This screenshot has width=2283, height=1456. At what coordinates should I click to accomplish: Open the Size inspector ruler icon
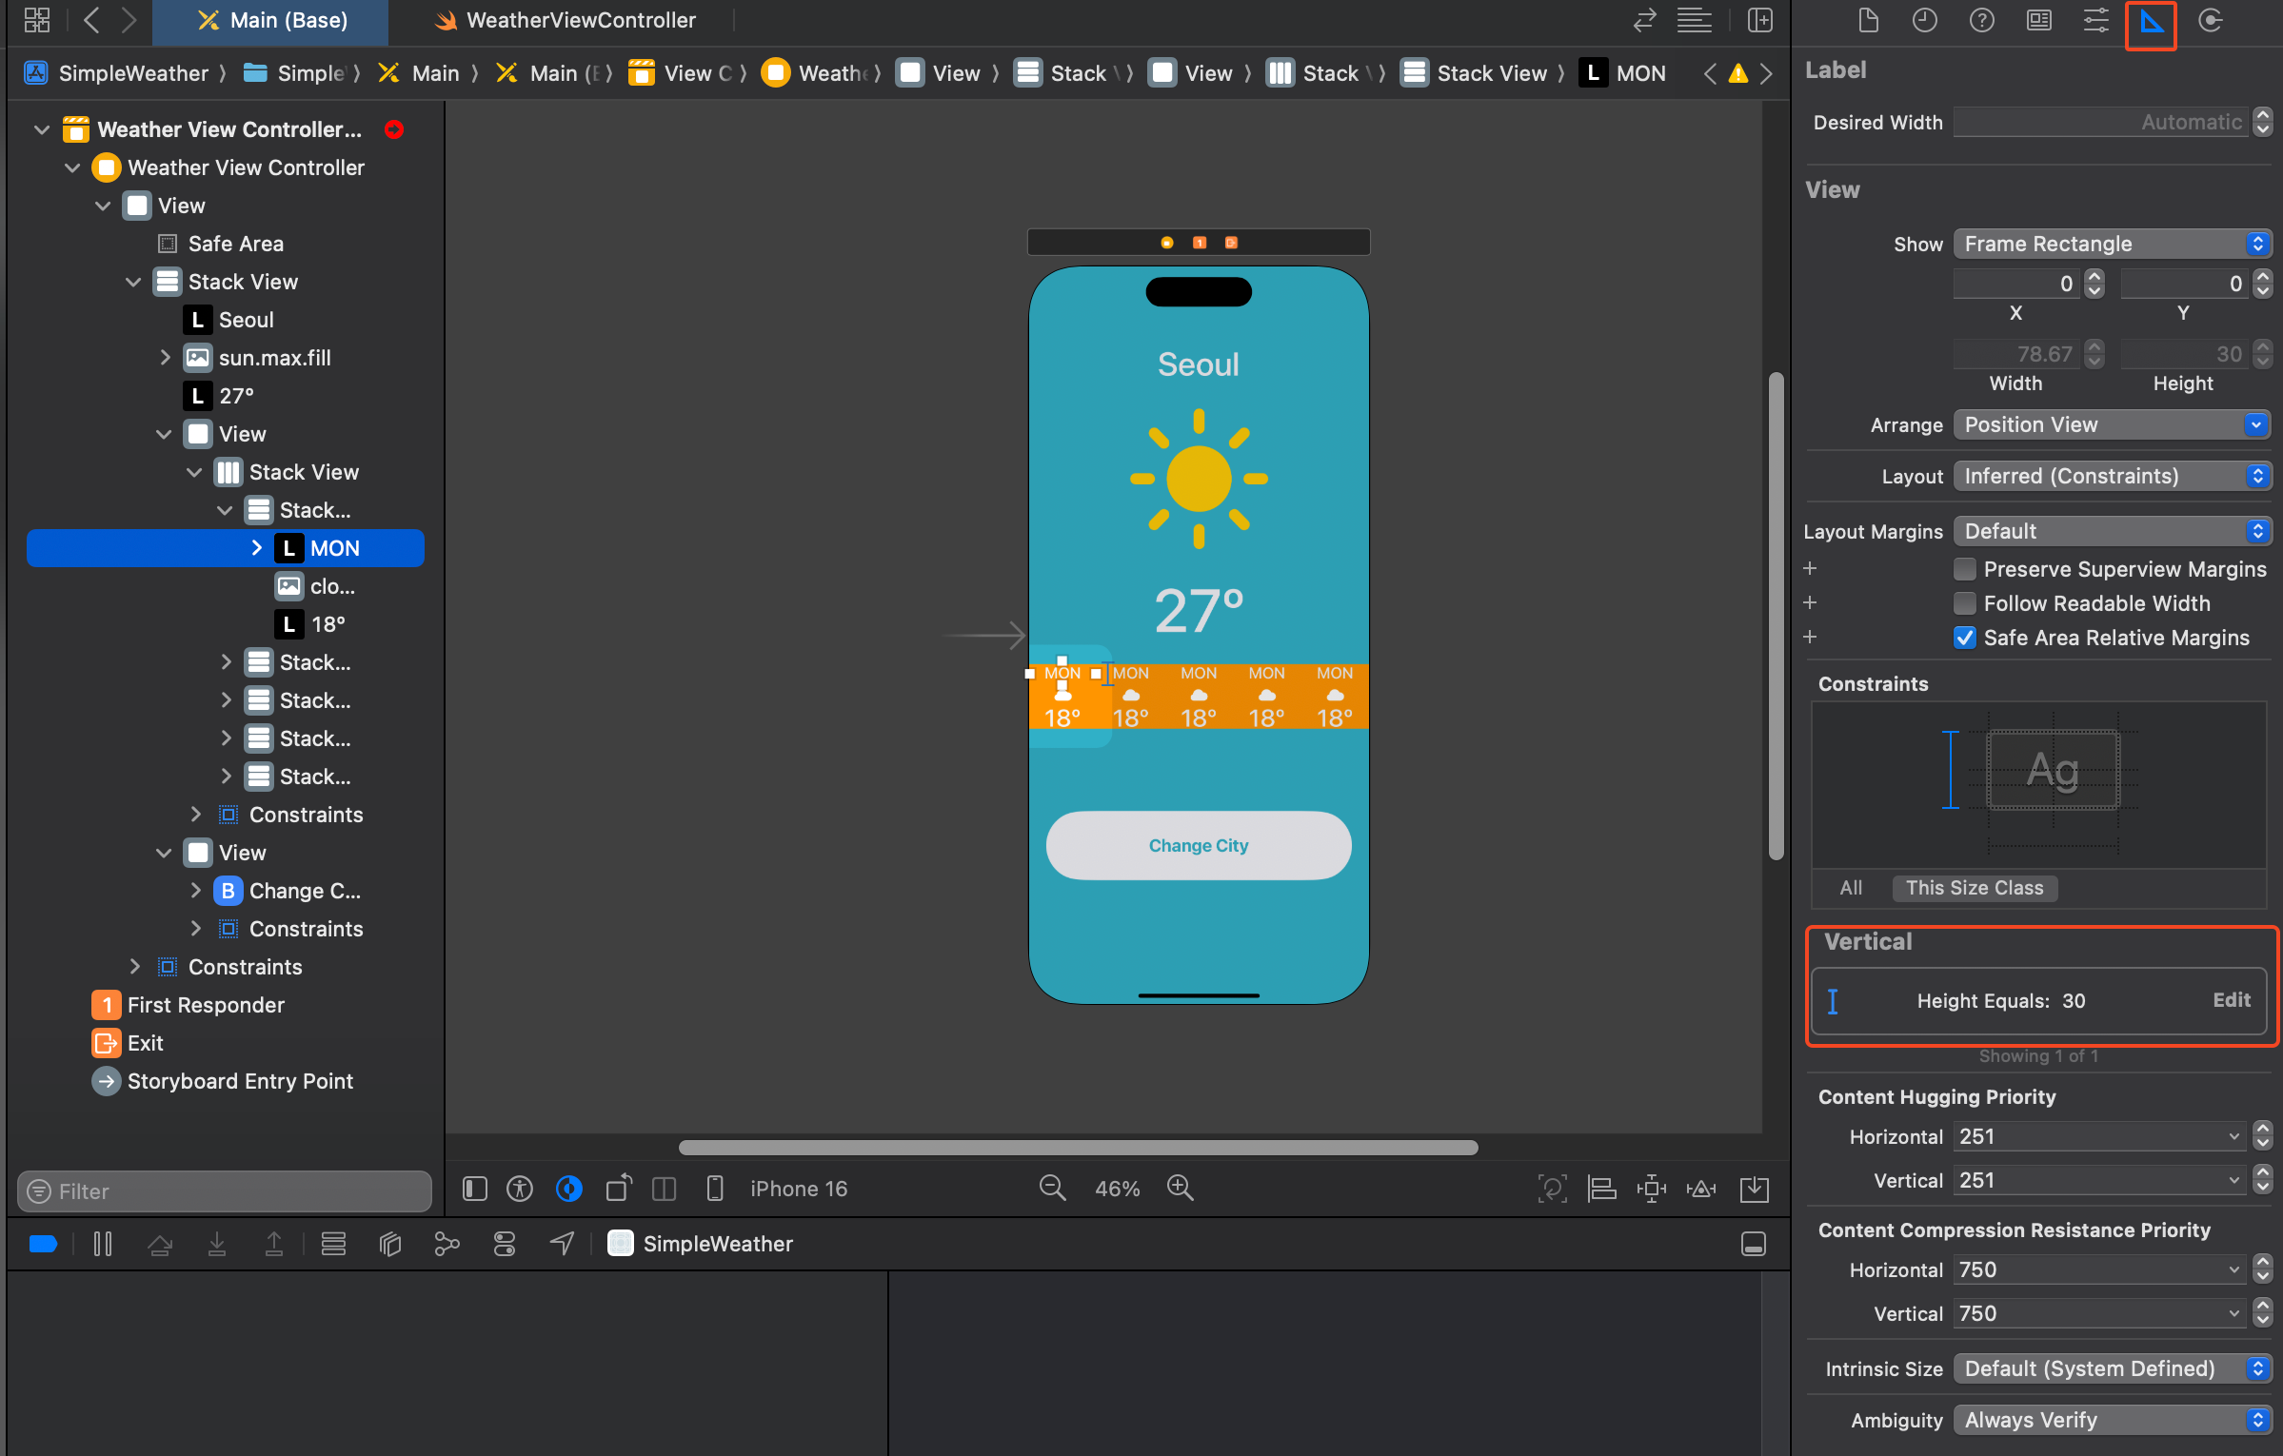(2152, 21)
